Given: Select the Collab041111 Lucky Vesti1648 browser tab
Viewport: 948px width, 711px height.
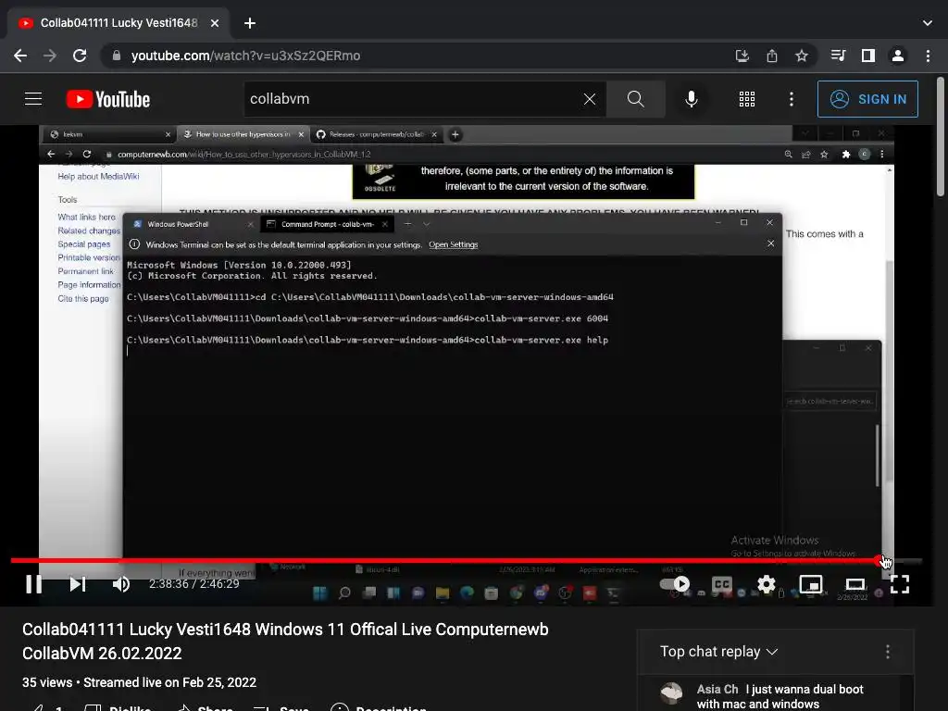Looking at the screenshot, I should click(118, 23).
